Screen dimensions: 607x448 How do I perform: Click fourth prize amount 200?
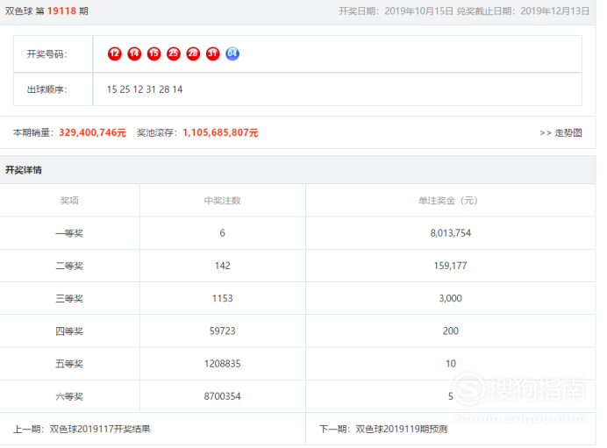click(x=451, y=331)
